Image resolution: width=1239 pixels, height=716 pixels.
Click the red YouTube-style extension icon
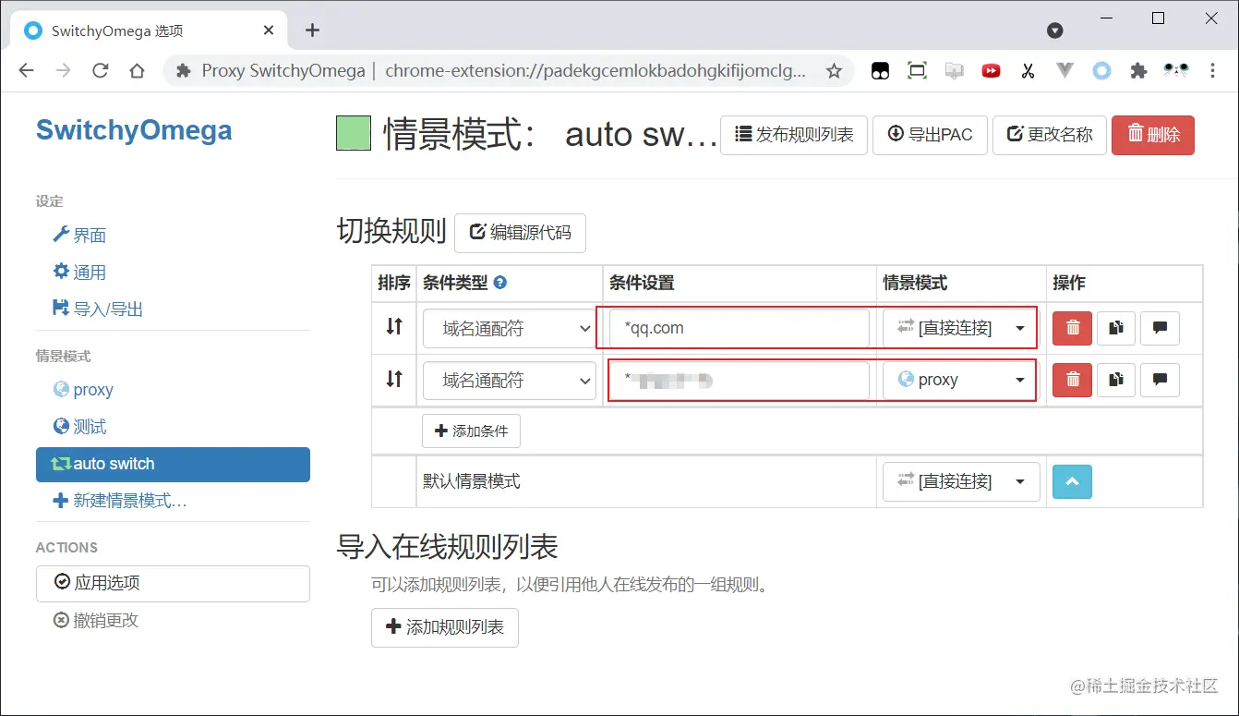991,71
